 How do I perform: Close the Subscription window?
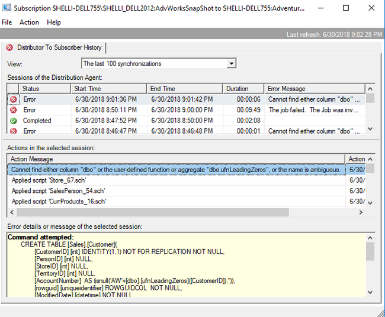coord(371,8)
